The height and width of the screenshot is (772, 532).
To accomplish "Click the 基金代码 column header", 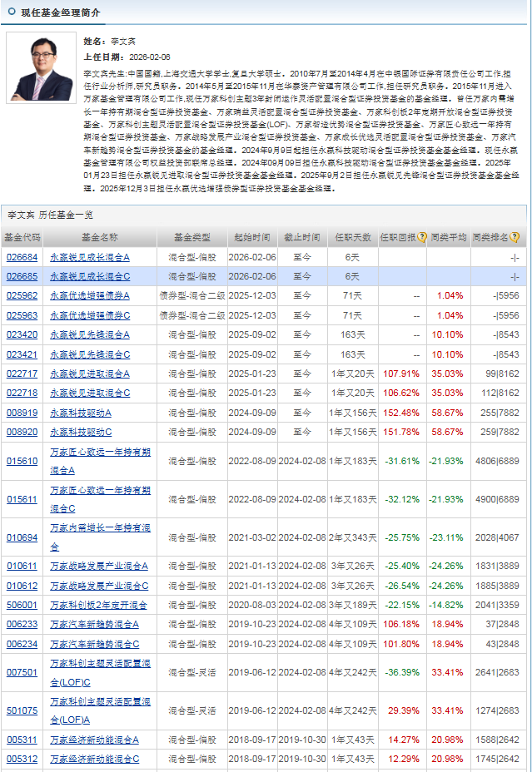I will tap(22, 237).
